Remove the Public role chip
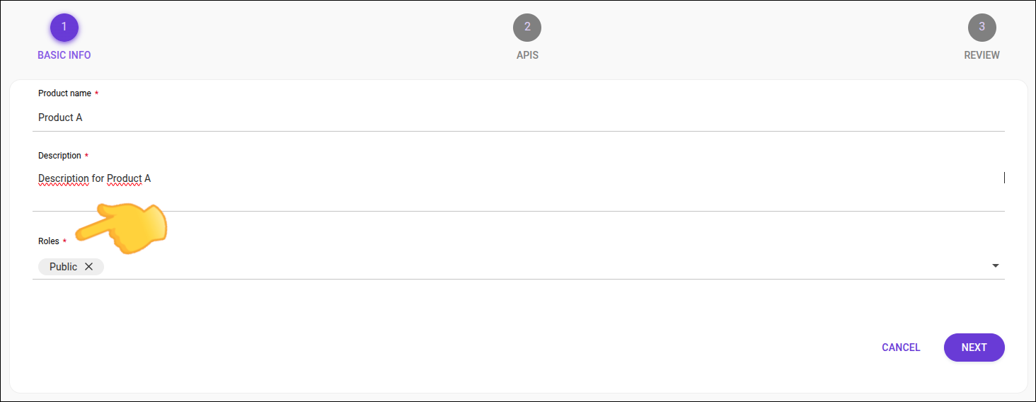Image resolution: width=1036 pixels, height=402 pixels. 89,267
